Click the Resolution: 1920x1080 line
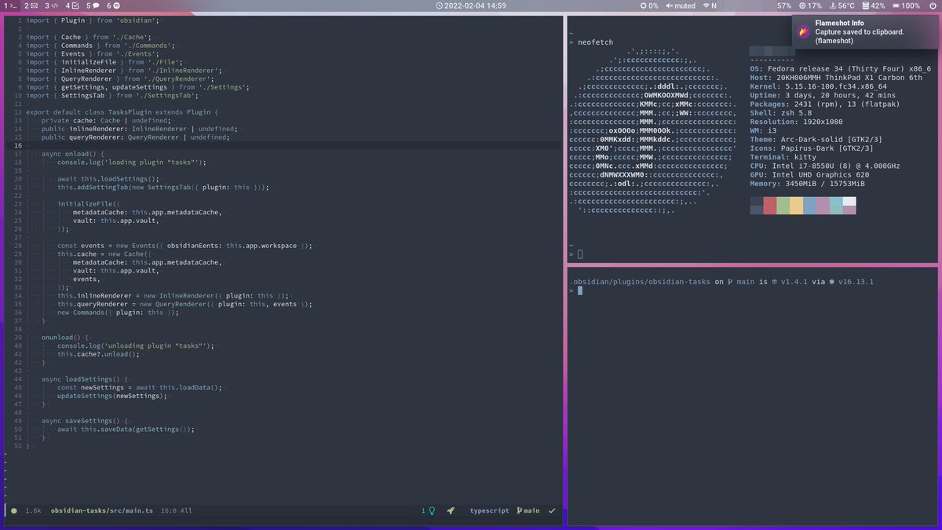Image resolution: width=942 pixels, height=530 pixels. 796,122
